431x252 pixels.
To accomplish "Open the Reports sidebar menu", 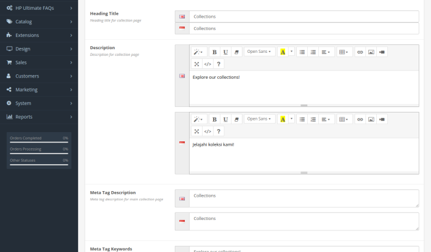I will tap(39, 117).
